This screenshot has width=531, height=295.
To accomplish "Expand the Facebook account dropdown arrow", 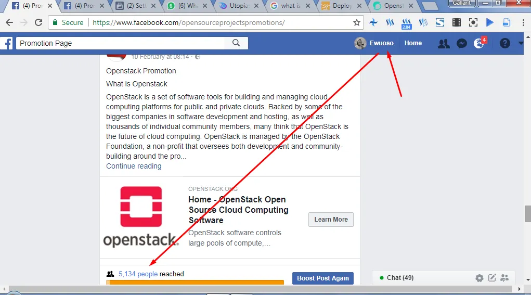I will tap(521, 43).
